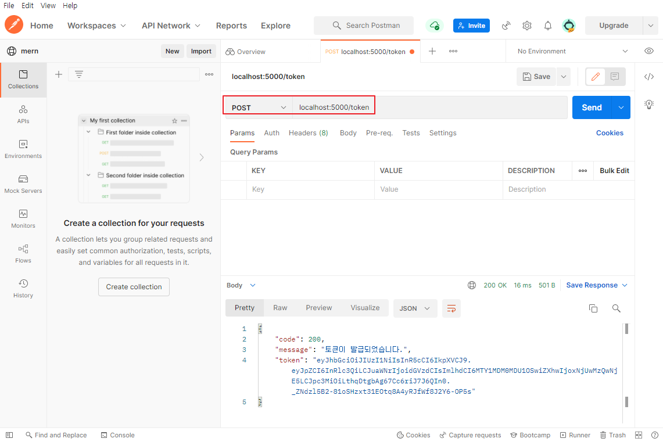Select the Visualize response view
Screen dimensions: 663x442
pyautogui.click(x=365, y=308)
